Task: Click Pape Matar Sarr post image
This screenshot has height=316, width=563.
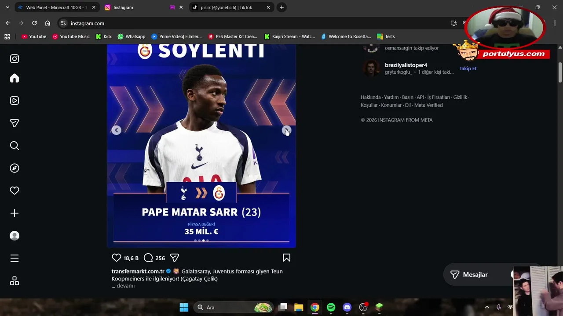Action: 201,146
